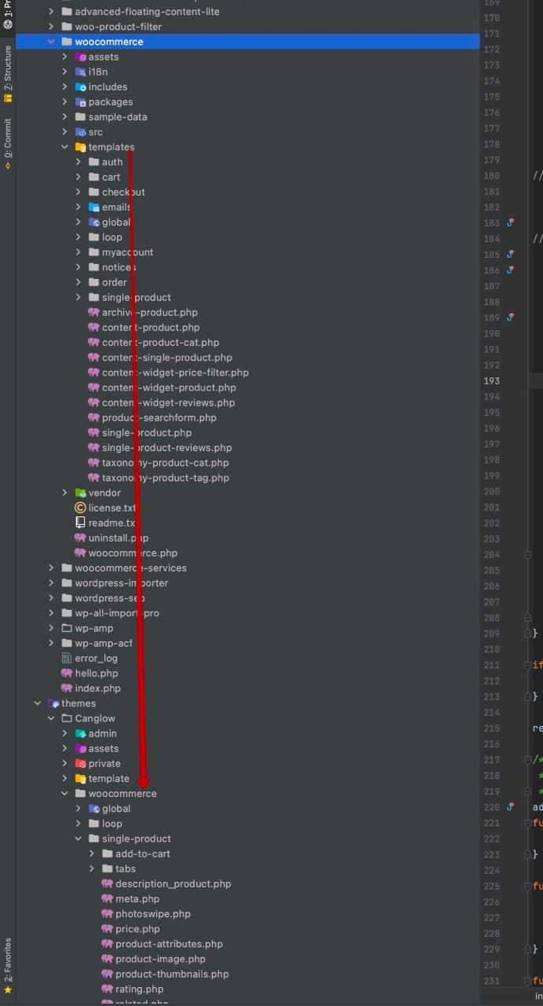Expand the i18n folder

[x=65, y=72]
